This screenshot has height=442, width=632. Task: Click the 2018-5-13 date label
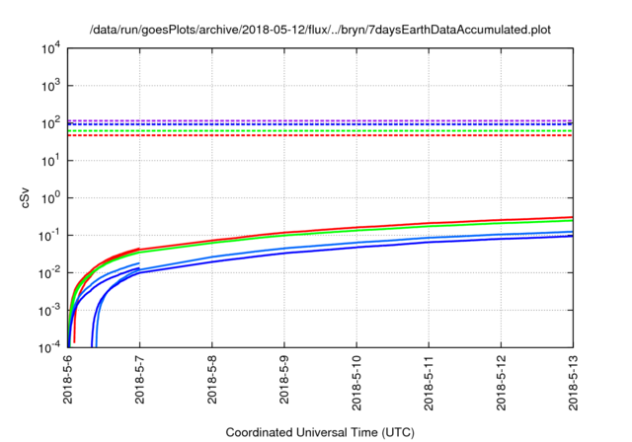point(573,383)
